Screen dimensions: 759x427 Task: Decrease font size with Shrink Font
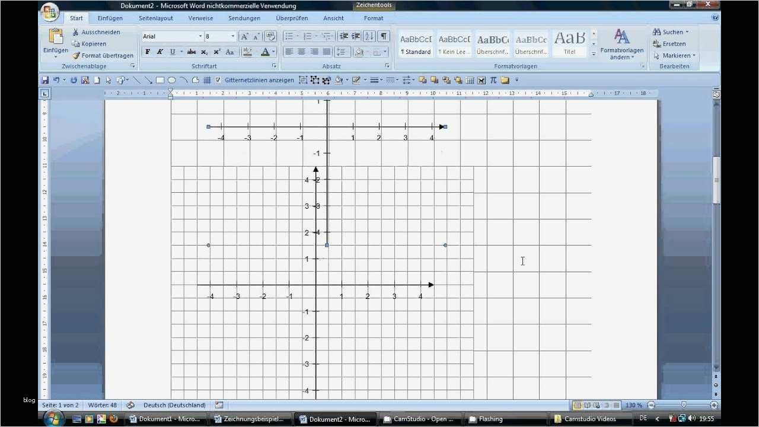(256, 36)
